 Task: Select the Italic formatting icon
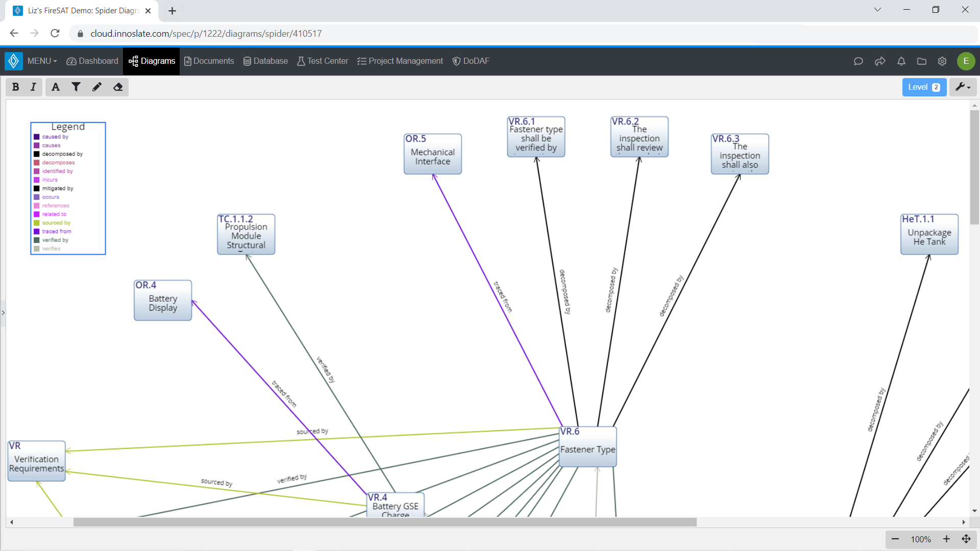pos(33,87)
